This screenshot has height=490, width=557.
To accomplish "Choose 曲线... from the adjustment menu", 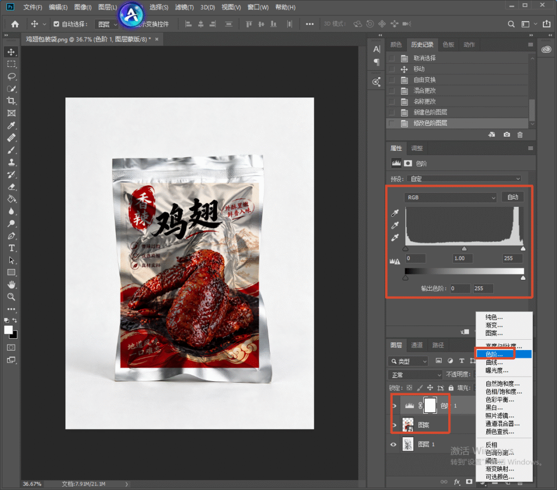I will point(494,363).
